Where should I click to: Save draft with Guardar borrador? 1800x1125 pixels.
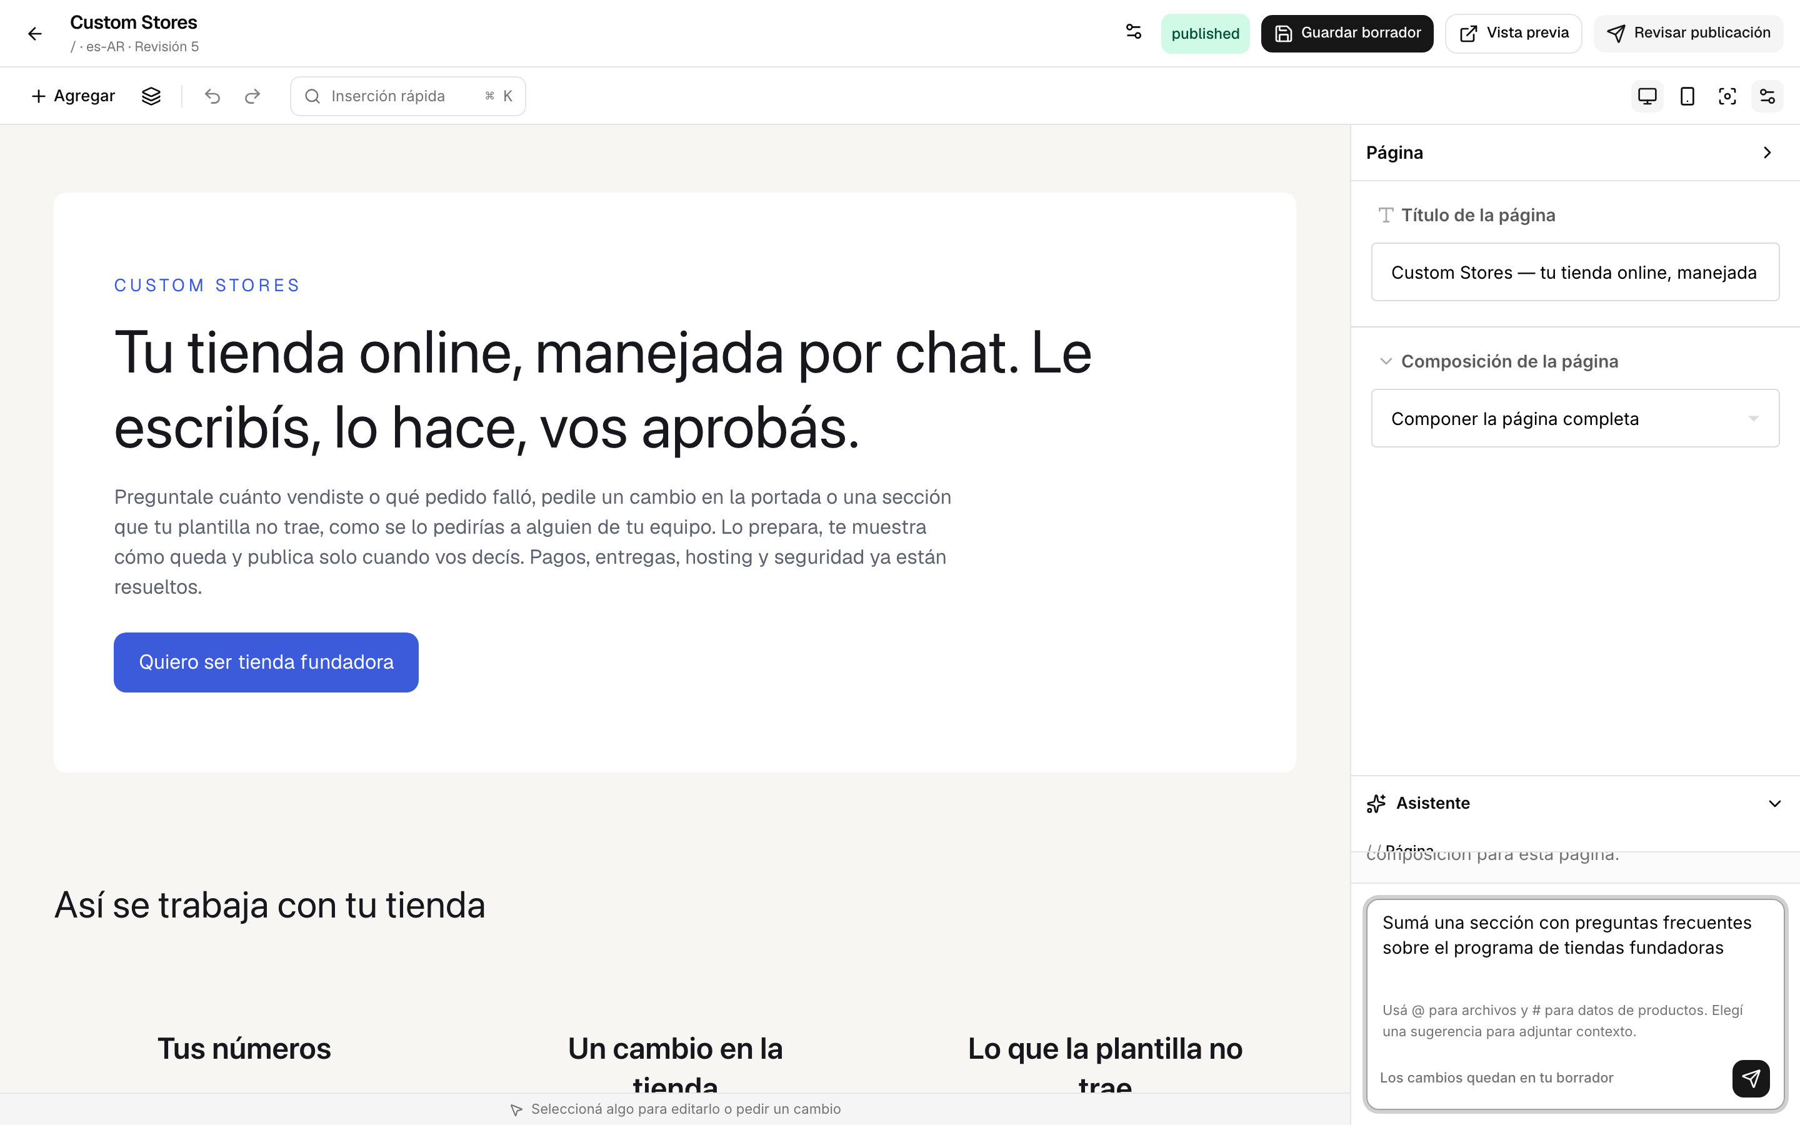pos(1347,34)
